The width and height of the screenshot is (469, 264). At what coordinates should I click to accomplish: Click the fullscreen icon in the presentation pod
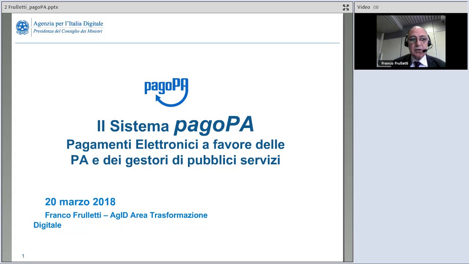[x=346, y=7]
